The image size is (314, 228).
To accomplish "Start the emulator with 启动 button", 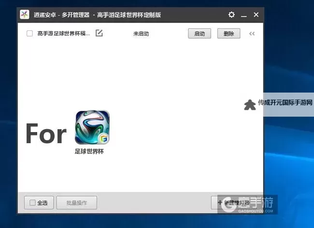I will pos(200,34).
